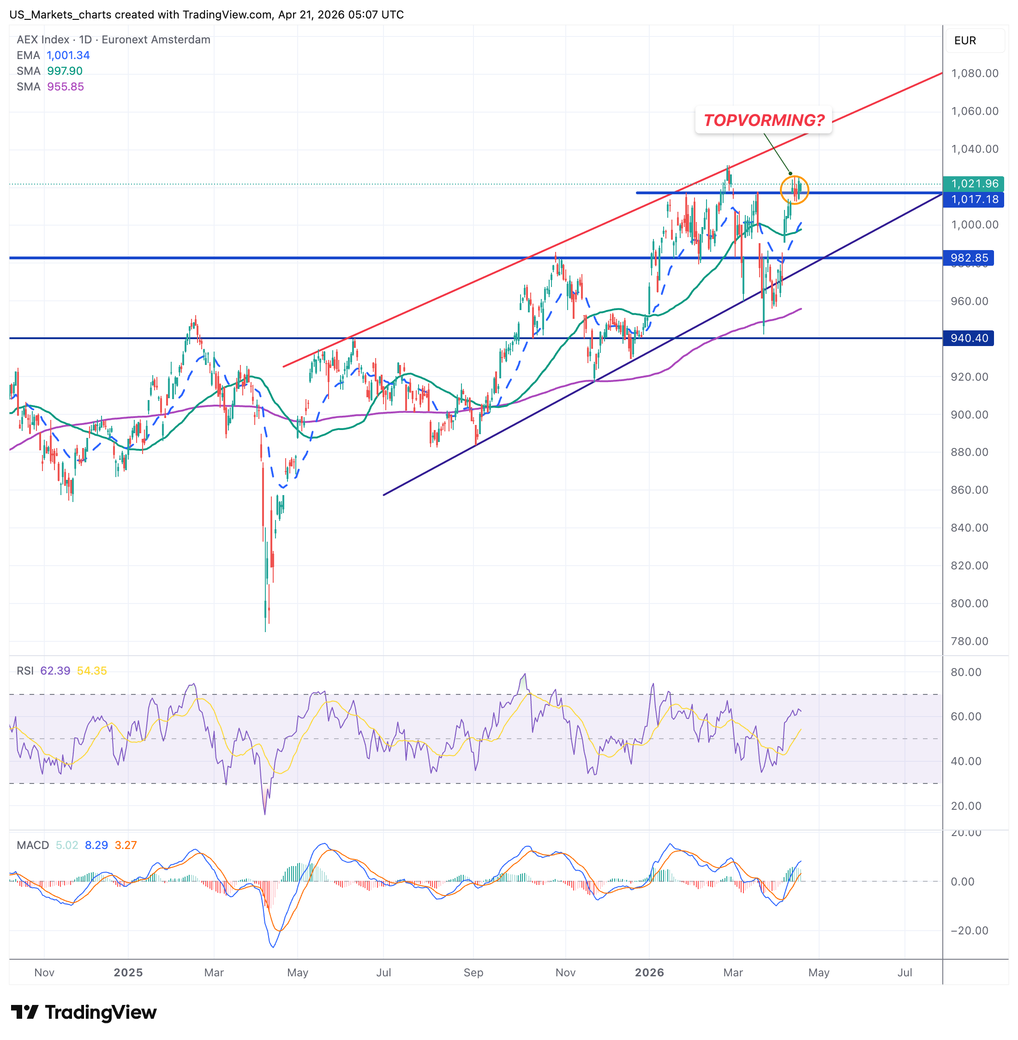This screenshot has width=1018, height=1040.
Task: Select the EUR currency box
Action: pos(975,41)
